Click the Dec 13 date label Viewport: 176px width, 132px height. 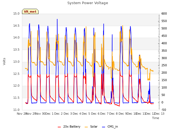click(x=159, y=114)
